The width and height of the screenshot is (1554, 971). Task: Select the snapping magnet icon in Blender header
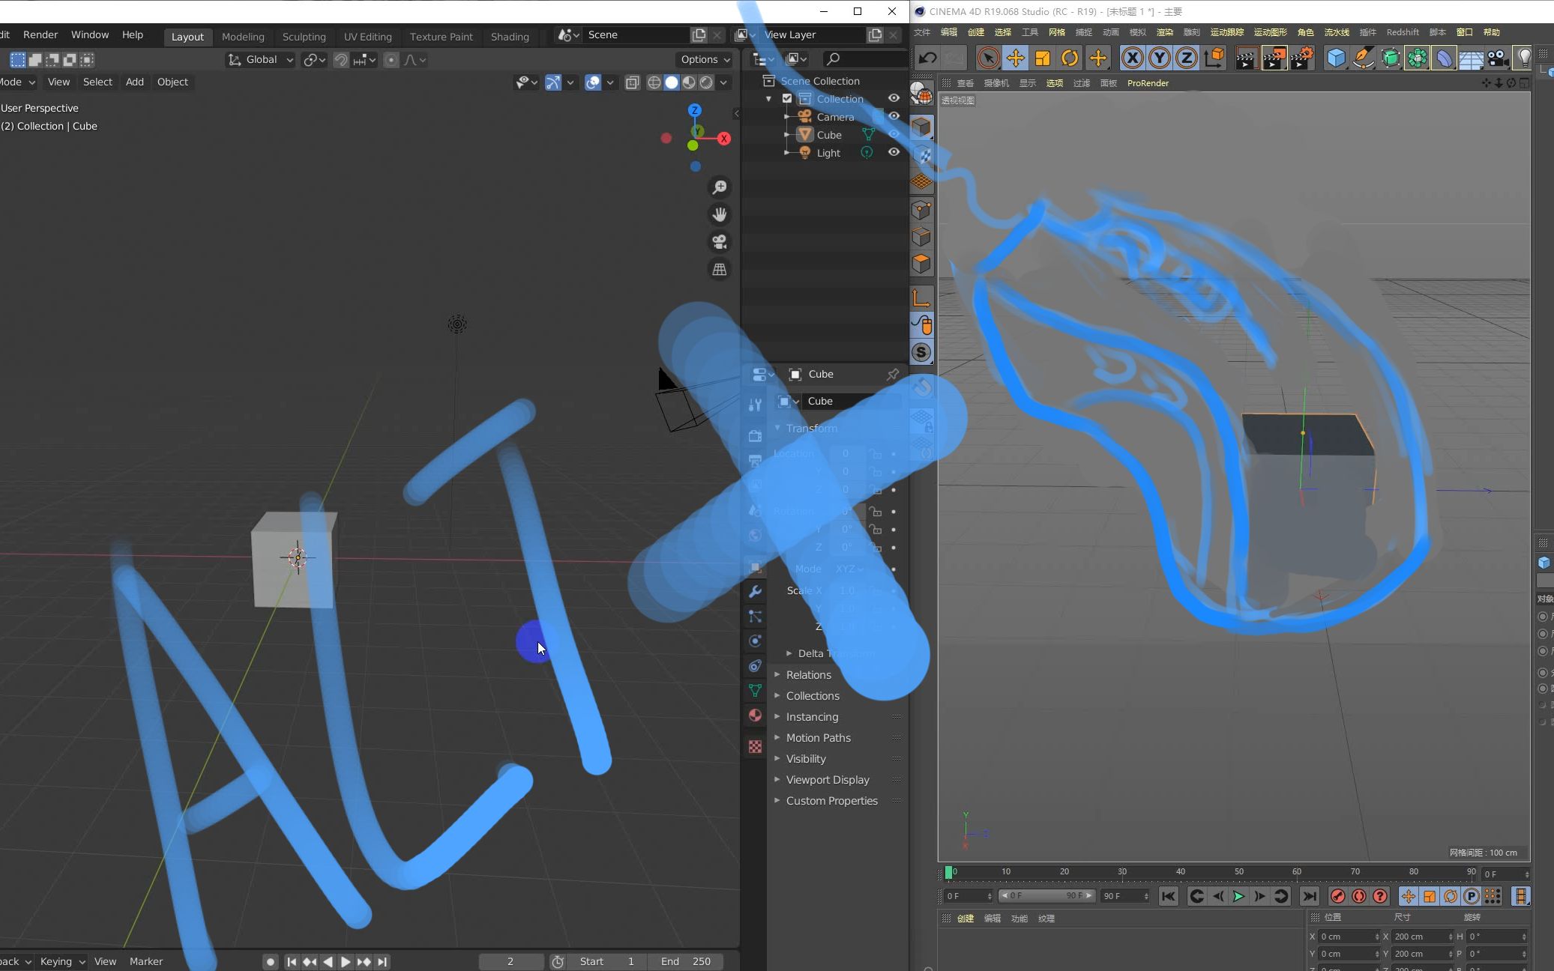click(x=340, y=59)
